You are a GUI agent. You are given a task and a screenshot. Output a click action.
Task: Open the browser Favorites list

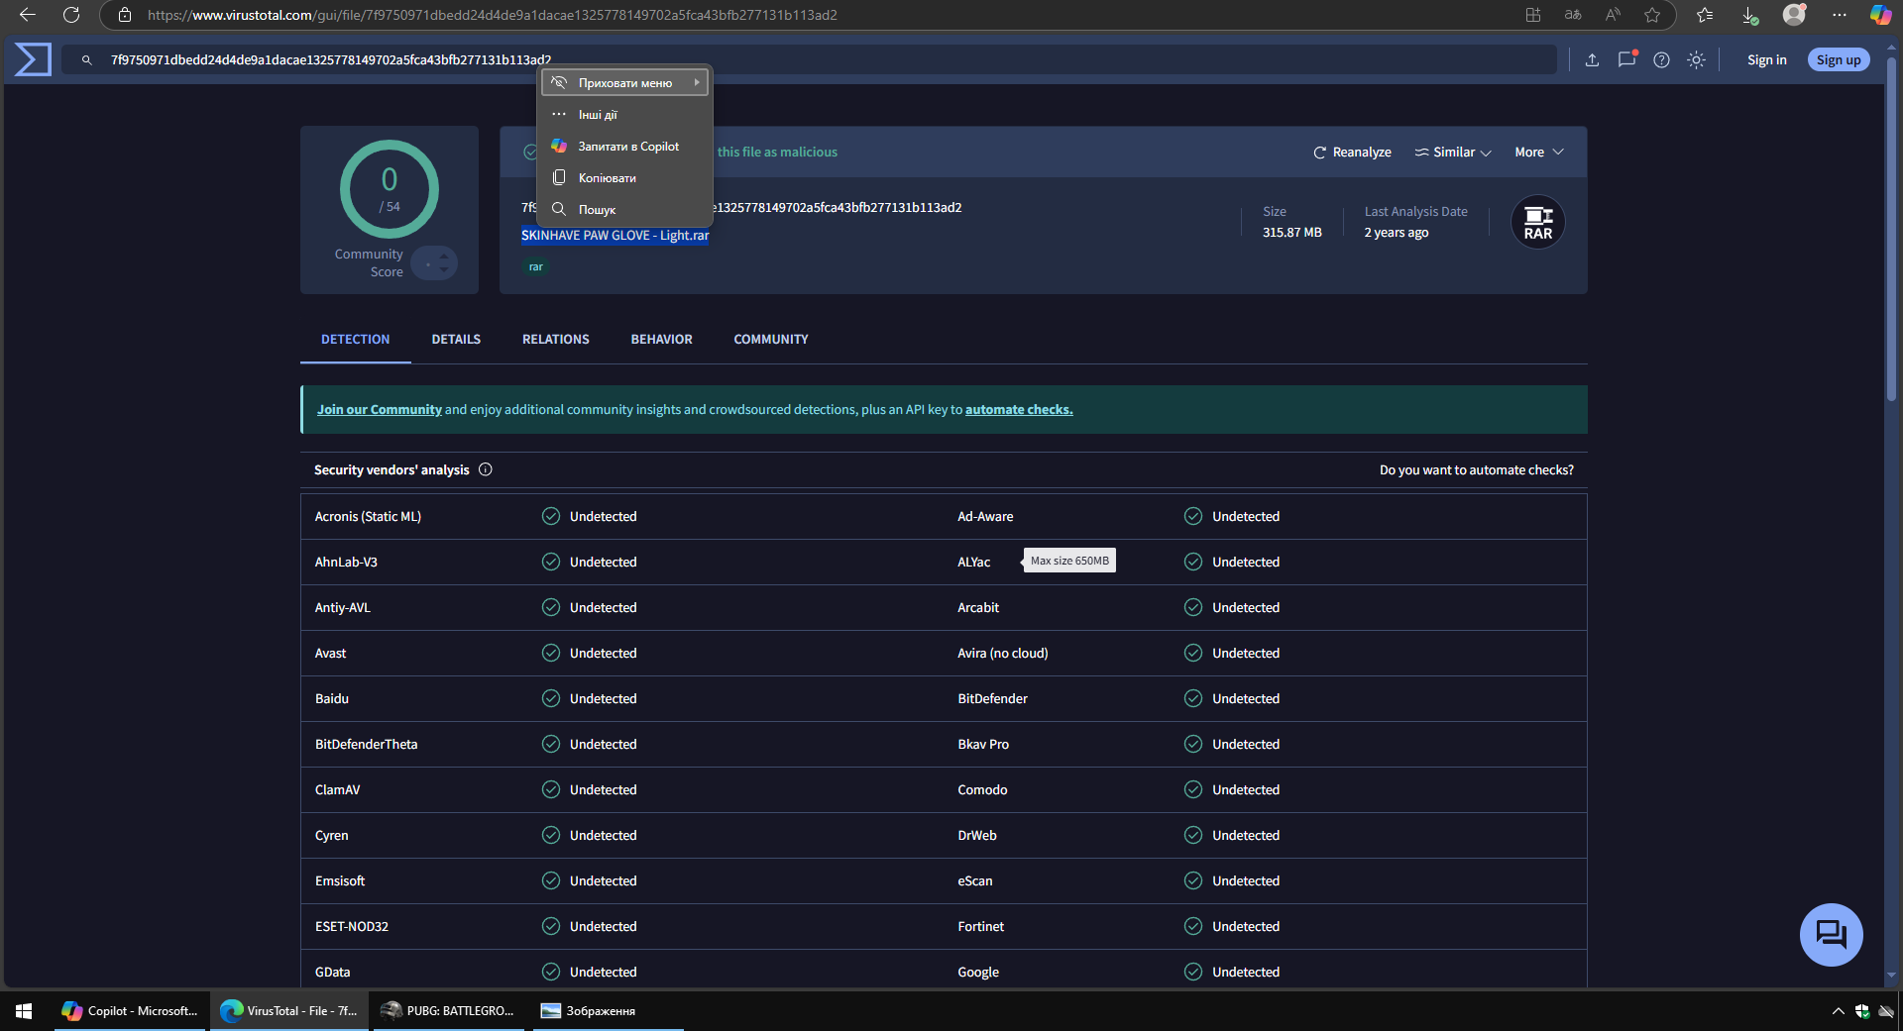pyautogui.click(x=1705, y=15)
